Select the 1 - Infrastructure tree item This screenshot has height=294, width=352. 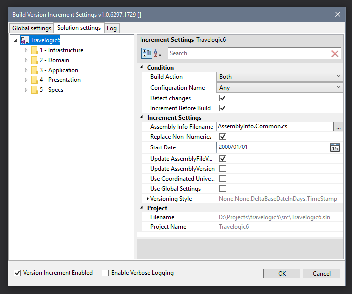tap(62, 50)
